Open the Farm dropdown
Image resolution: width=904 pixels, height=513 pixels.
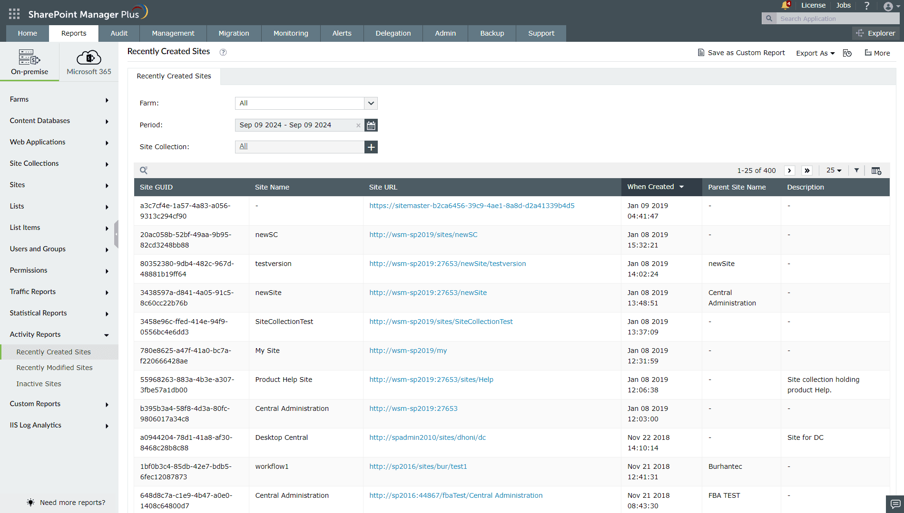(306, 104)
